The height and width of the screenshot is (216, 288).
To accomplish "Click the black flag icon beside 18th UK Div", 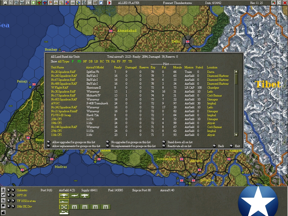I will point(3,206).
